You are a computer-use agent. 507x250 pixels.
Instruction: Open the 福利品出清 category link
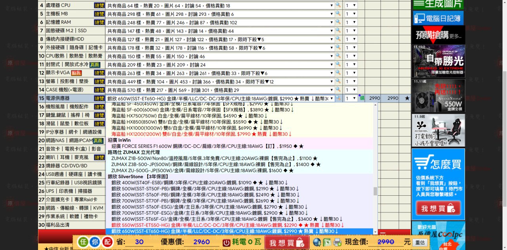[x=57, y=225]
